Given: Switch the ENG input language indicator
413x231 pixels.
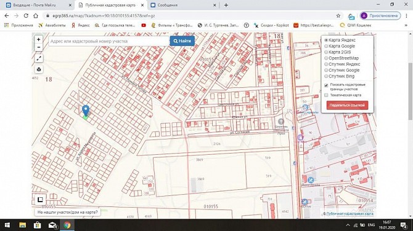Looking at the screenshot, I should pos(371,225).
